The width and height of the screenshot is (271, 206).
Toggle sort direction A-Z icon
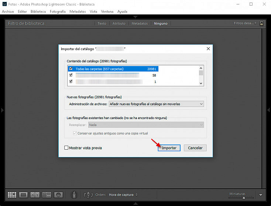(88, 195)
